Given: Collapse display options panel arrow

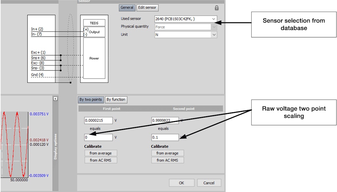Looking at the screenshot, I should click(55, 99).
